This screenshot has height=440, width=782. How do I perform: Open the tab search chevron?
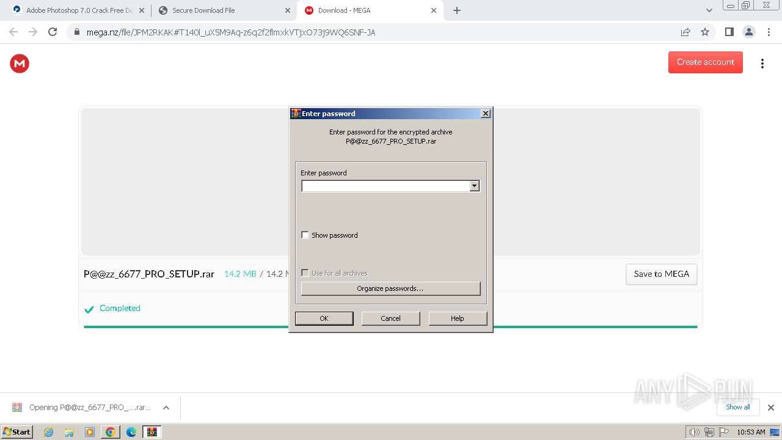709,10
